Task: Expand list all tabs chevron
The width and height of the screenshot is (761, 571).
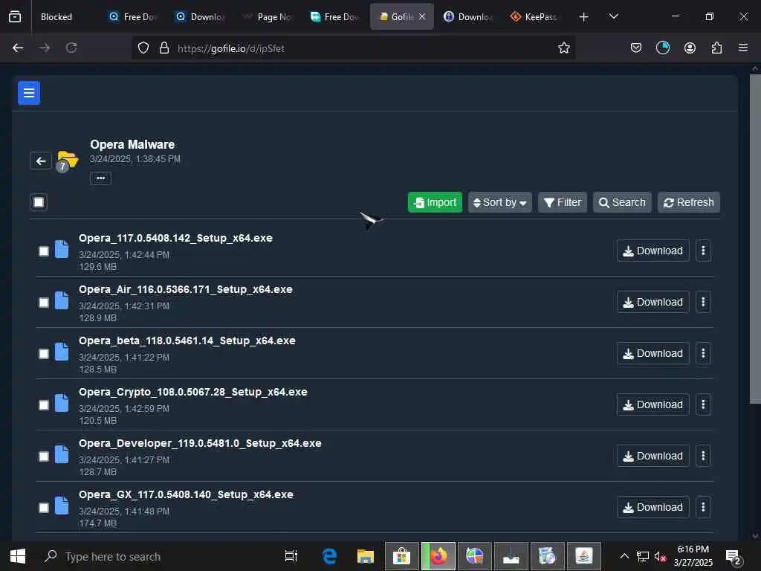Action: click(613, 17)
